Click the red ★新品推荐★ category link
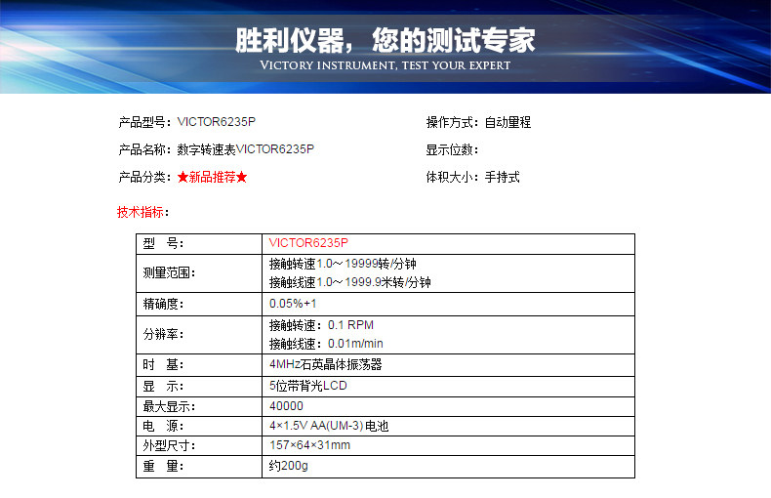The image size is (771, 498). click(212, 177)
